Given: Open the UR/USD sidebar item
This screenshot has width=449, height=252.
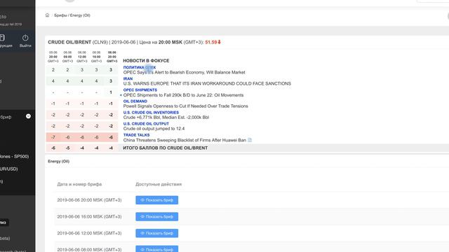Looking at the screenshot, I should point(9,169).
